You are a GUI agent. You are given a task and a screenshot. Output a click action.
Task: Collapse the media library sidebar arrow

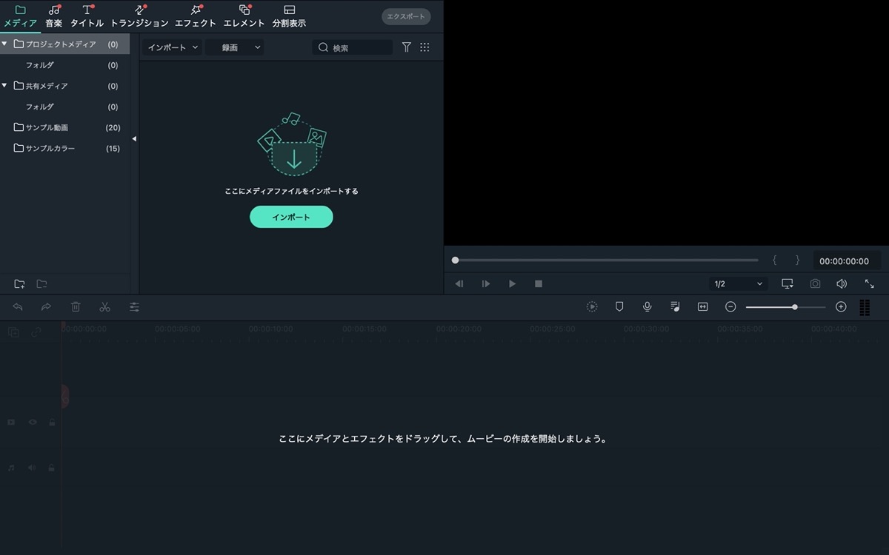click(134, 139)
